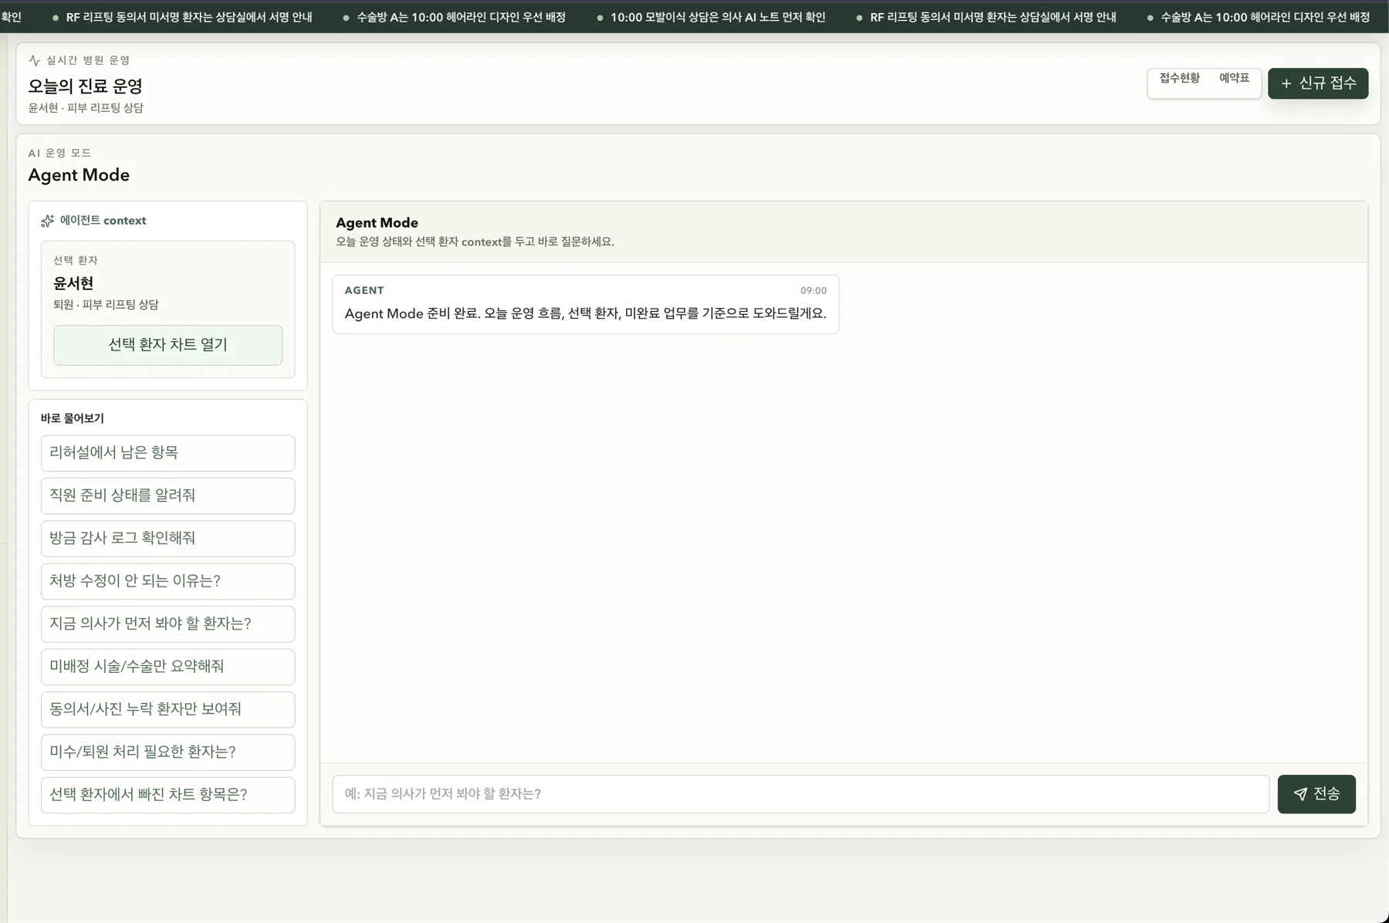This screenshot has height=923, width=1389.
Task: Ask quick question 리허설에서 남은 항목
Action: (x=167, y=453)
